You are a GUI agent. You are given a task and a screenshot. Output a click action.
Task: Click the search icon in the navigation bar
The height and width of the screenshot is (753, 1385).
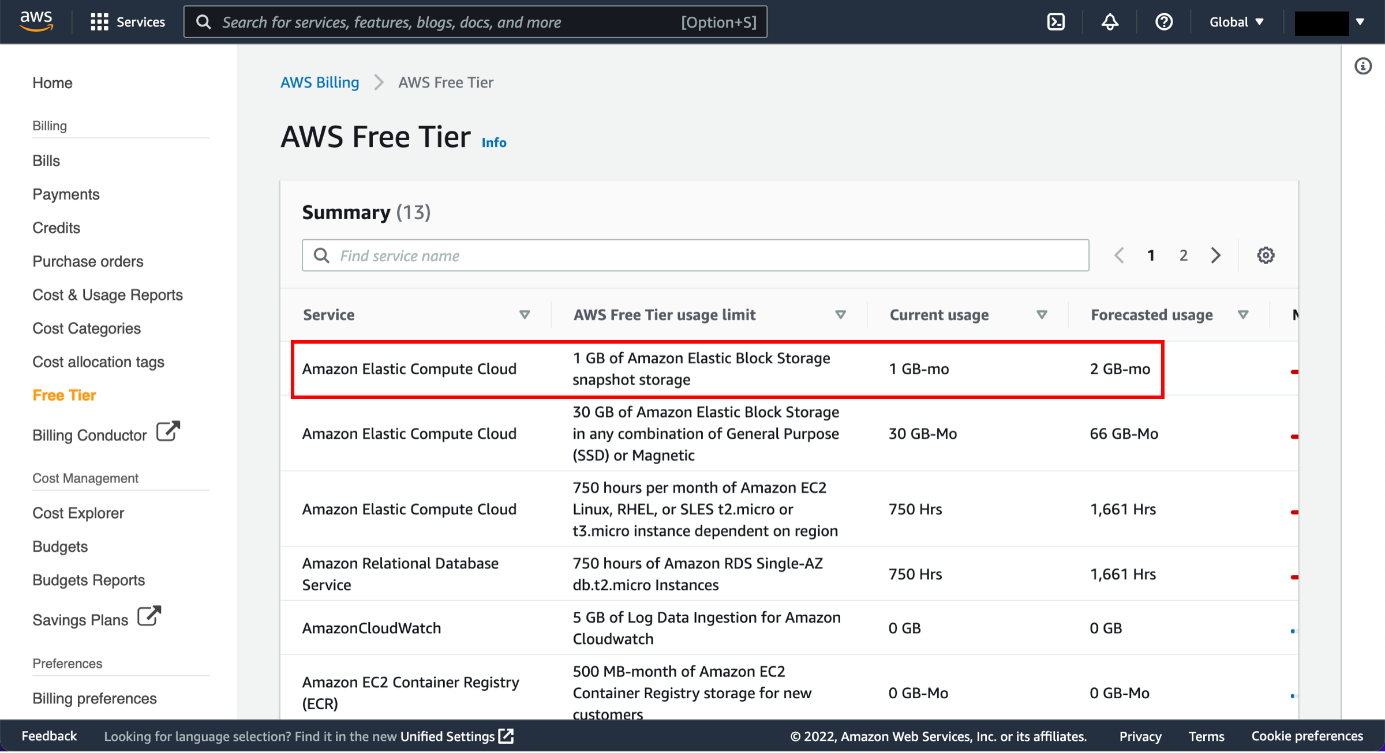[204, 22]
